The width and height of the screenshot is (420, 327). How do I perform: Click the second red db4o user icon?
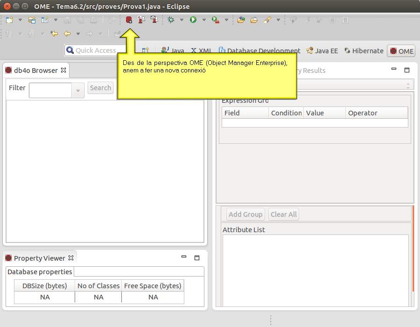tap(141, 20)
